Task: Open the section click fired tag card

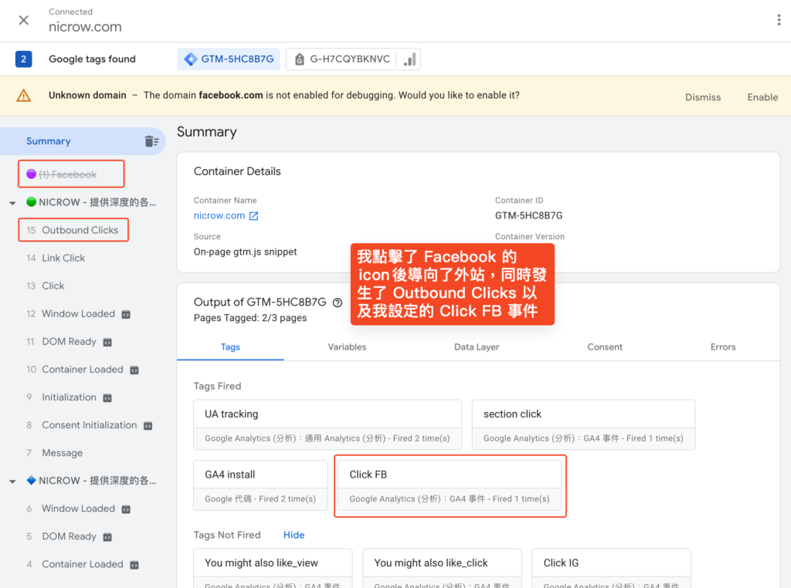Action: coord(584,424)
